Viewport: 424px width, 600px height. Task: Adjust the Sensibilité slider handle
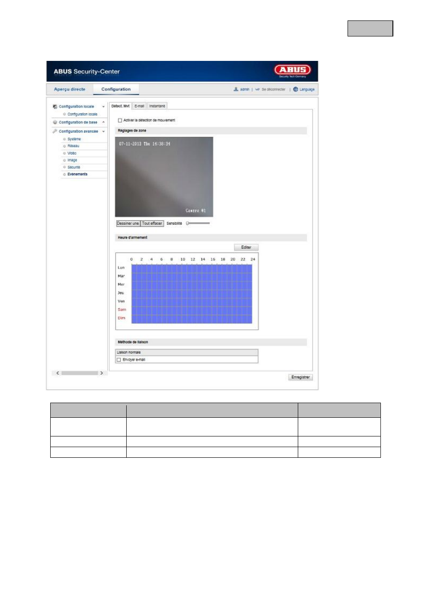coord(188,223)
